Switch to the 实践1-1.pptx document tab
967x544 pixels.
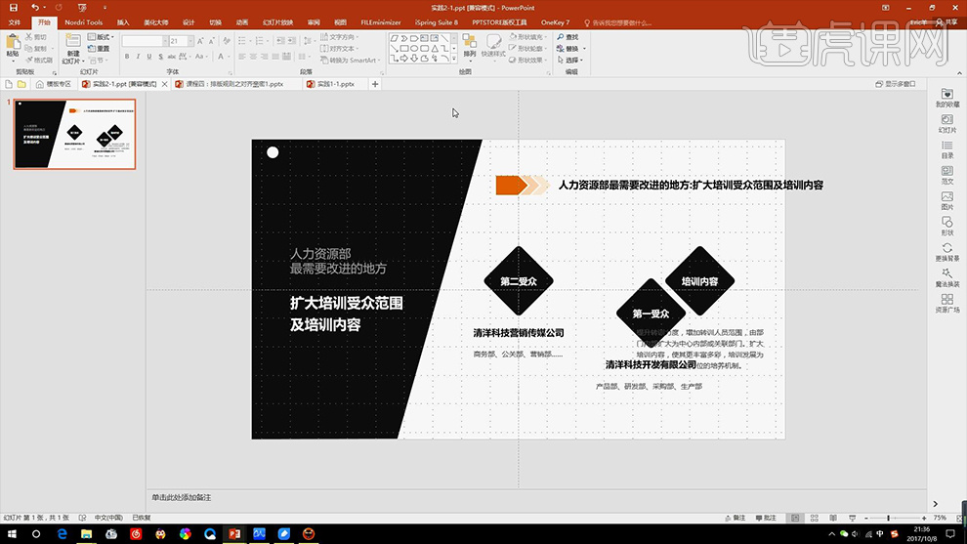coord(334,84)
